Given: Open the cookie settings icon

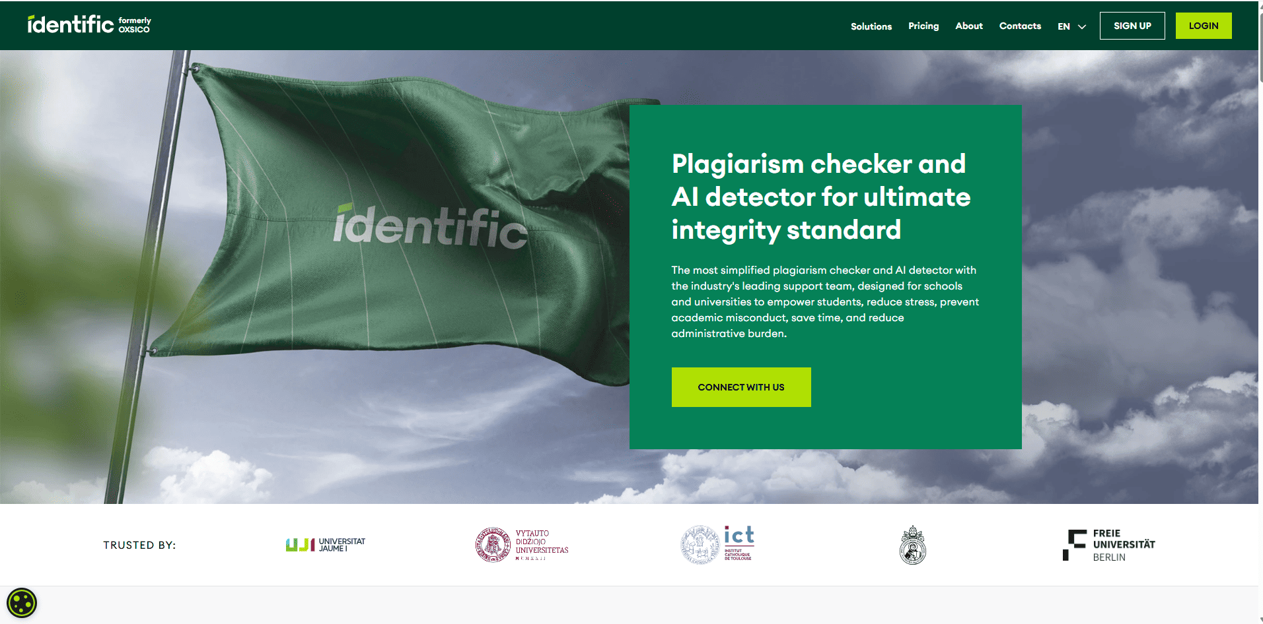Looking at the screenshot, I should pos(22,603).
